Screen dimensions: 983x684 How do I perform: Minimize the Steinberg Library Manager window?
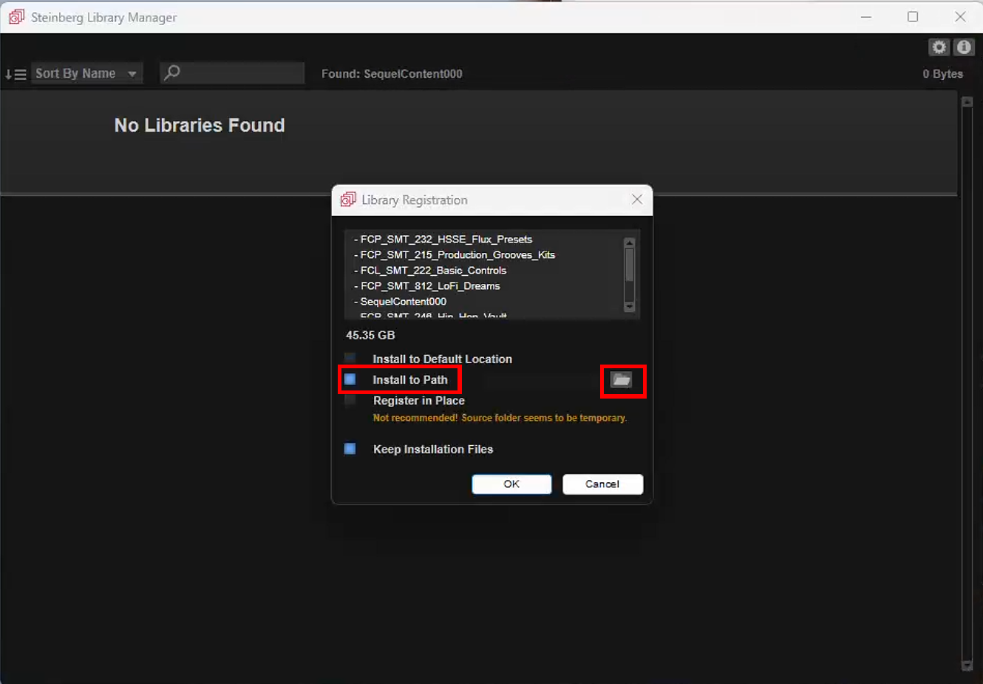[866, 17]
